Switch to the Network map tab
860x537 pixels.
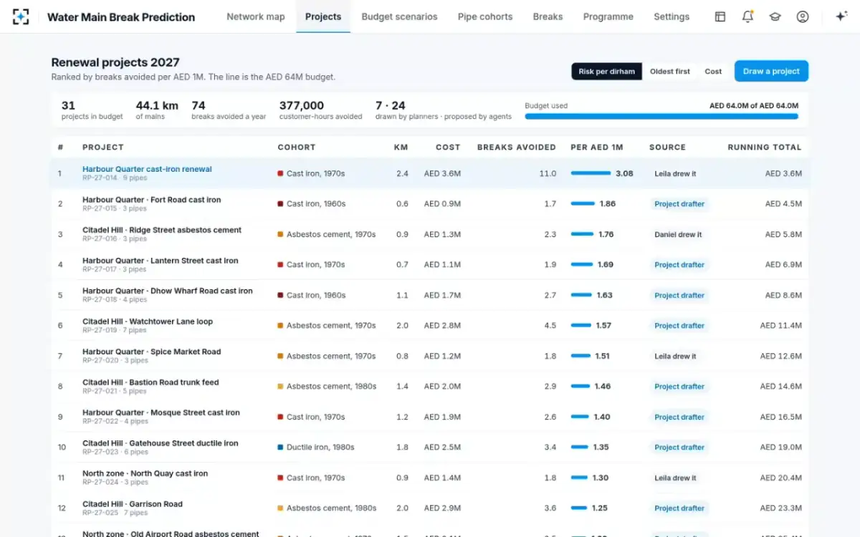pos(255,16)
